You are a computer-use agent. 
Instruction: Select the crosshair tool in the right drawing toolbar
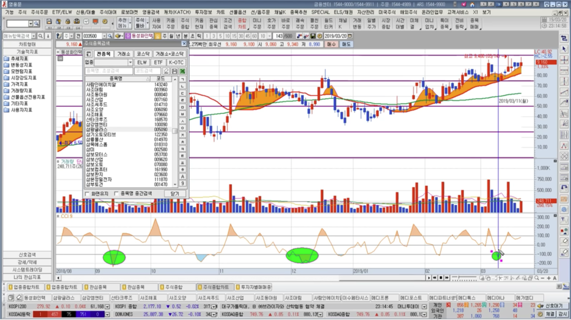pos(564,60)
